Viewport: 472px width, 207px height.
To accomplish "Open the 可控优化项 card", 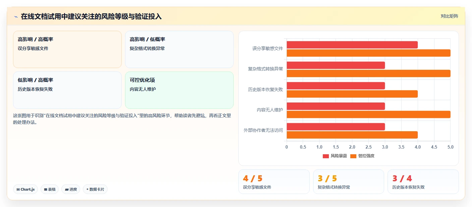I will click(179, 90).
